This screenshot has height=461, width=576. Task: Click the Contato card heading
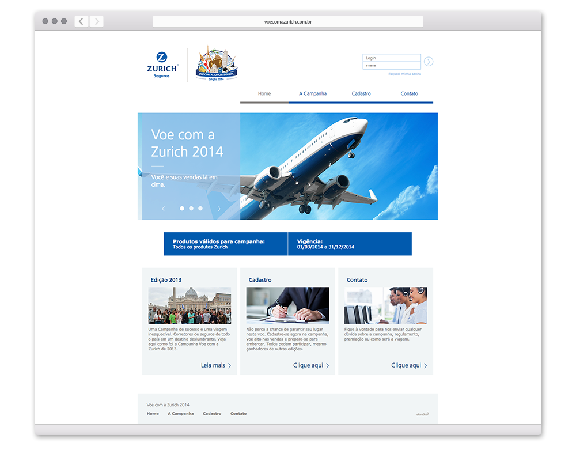[x=357, y=280]
